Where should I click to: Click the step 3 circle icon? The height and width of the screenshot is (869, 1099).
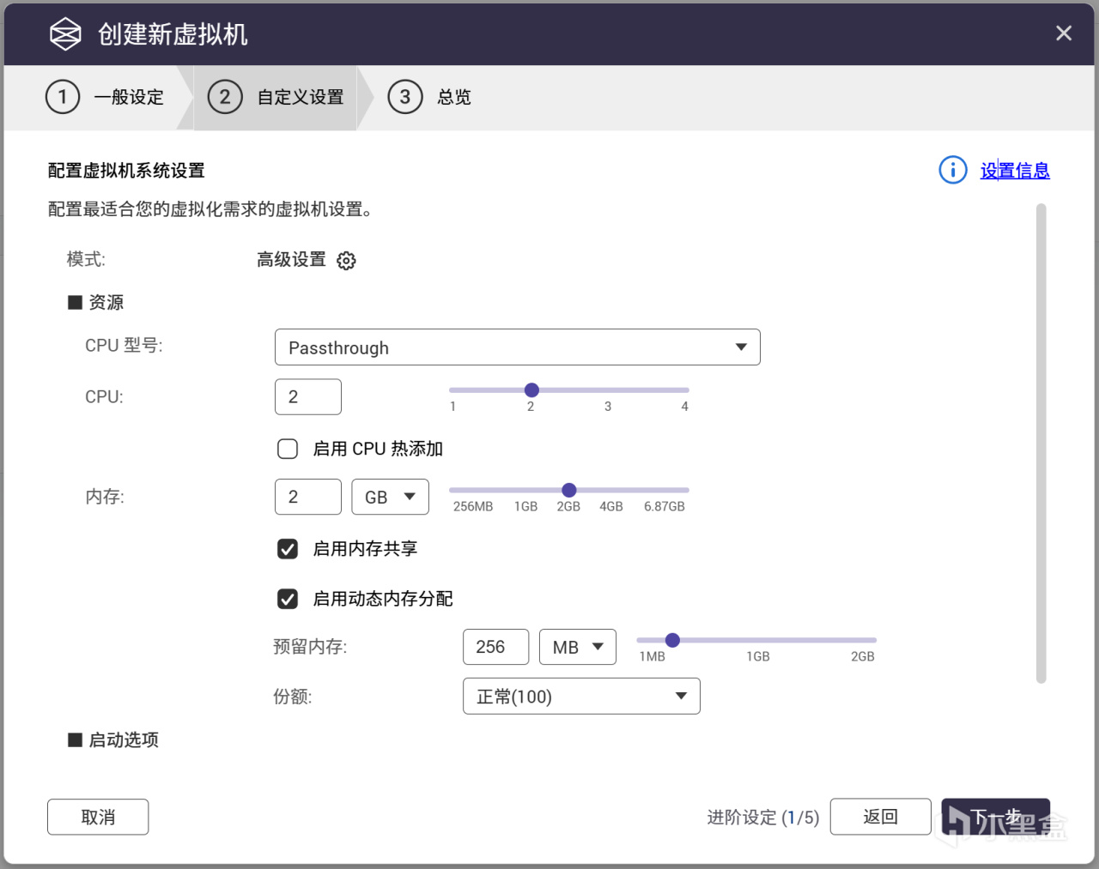pyautogui.click(x=404, y=97)
